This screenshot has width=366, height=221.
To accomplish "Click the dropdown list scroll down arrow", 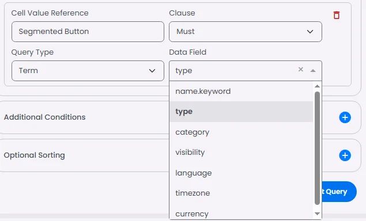I will point(317,214).
